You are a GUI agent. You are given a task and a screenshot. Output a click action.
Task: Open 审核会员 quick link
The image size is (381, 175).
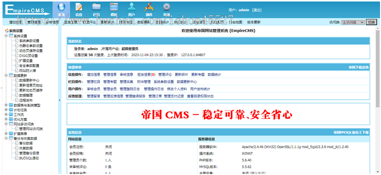pos(94,89)
